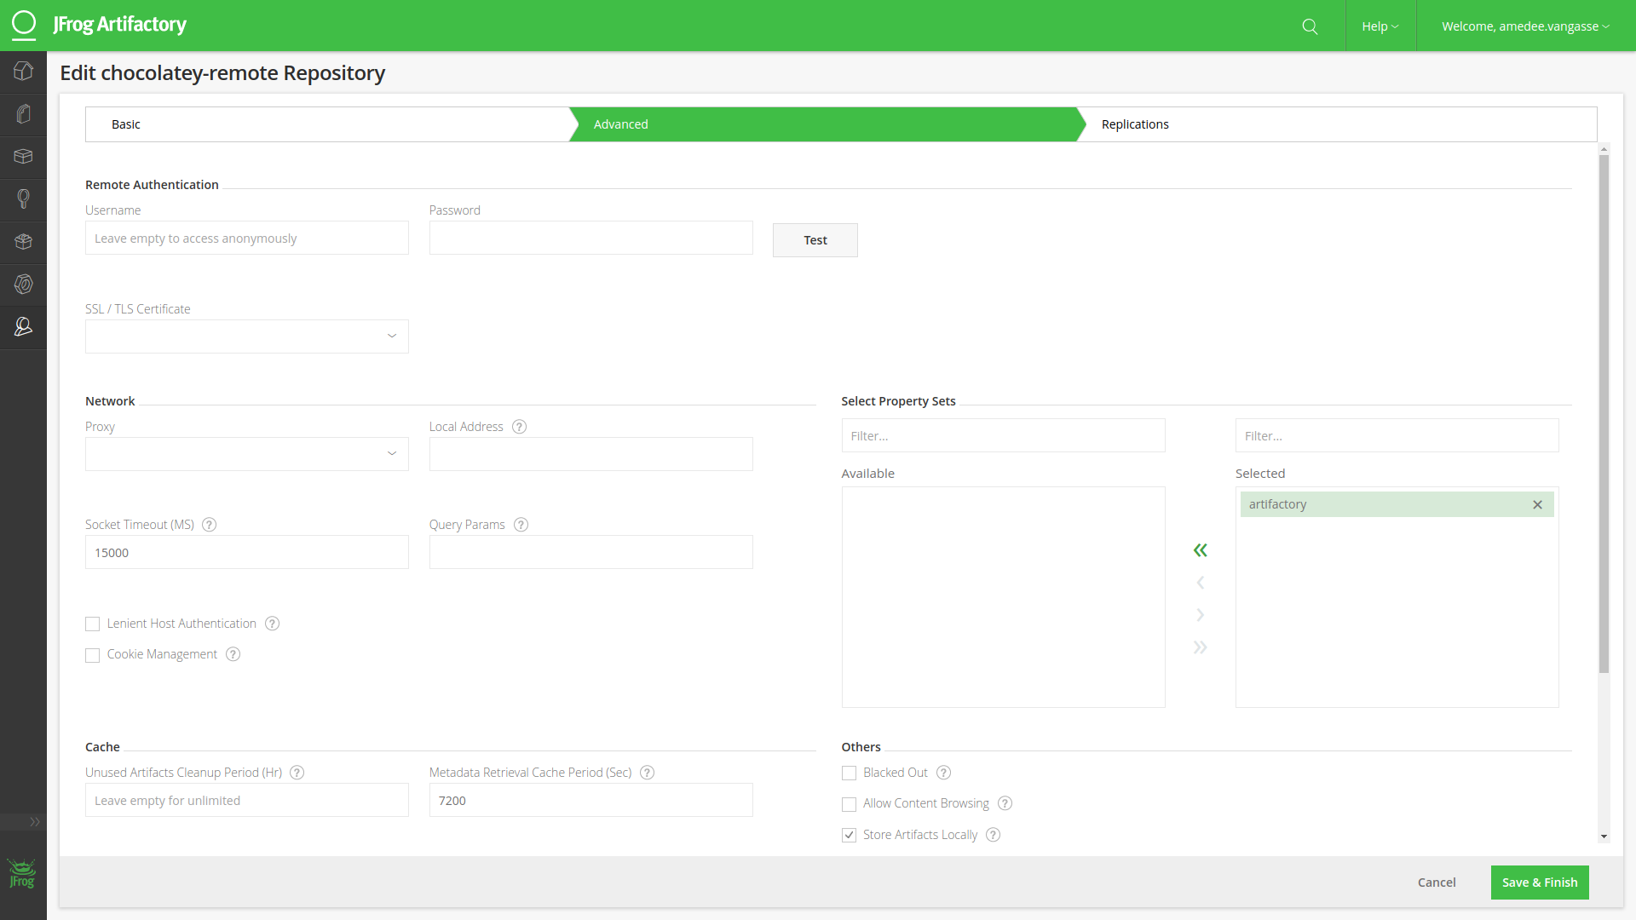Focus the Query Params field
The height and width of the screenshot is (920, 1636).
(591, 552)
